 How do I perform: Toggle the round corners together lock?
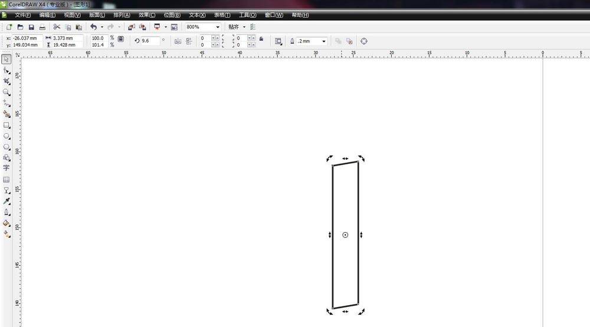click(261, 39)
